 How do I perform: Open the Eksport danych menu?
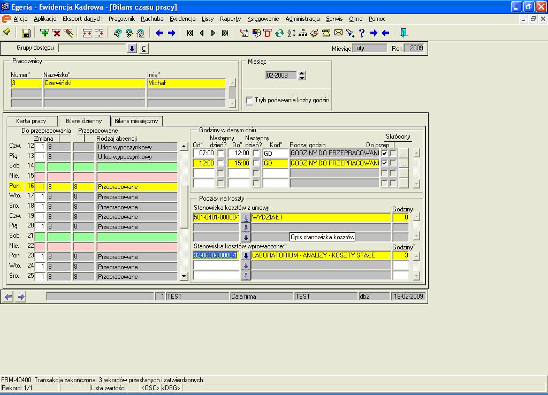(82, 19)
